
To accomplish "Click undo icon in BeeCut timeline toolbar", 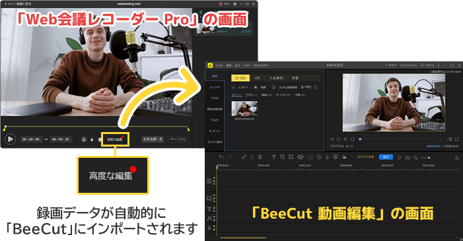I will [x=221, y=157].
